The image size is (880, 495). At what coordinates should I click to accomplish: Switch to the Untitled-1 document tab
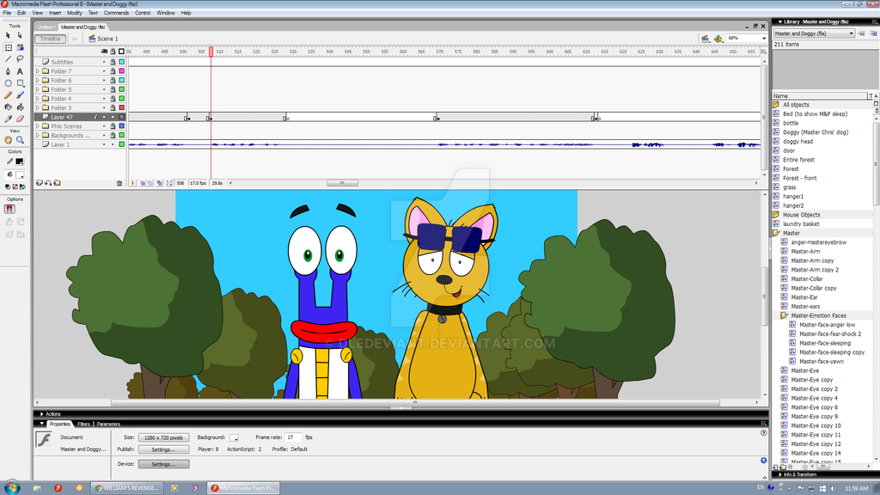[x=46, y=27]
